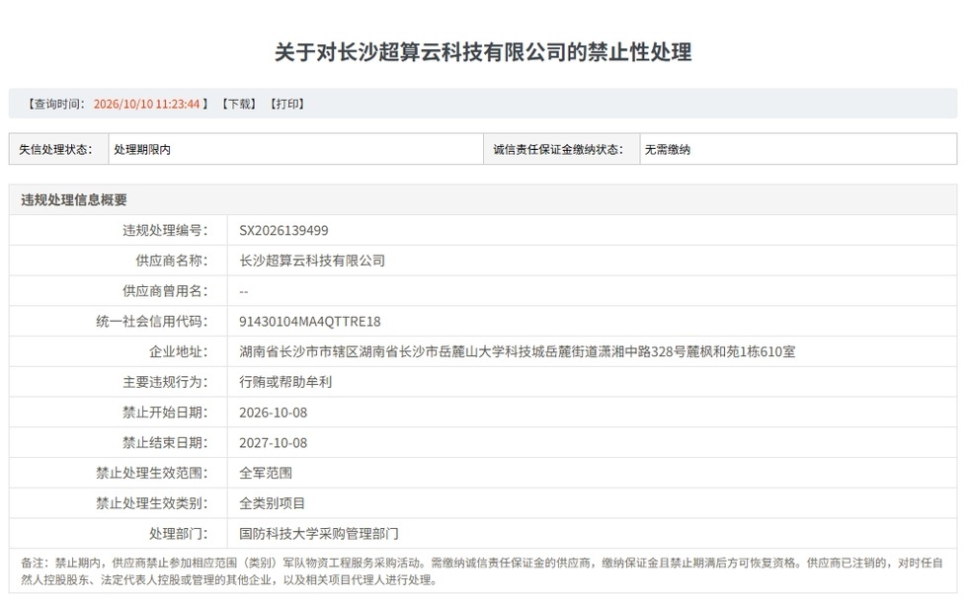Image resolution: width=968 pixels, height=602 pixels.
Task: Click the label 禁止开始日期
Action: 165,413
